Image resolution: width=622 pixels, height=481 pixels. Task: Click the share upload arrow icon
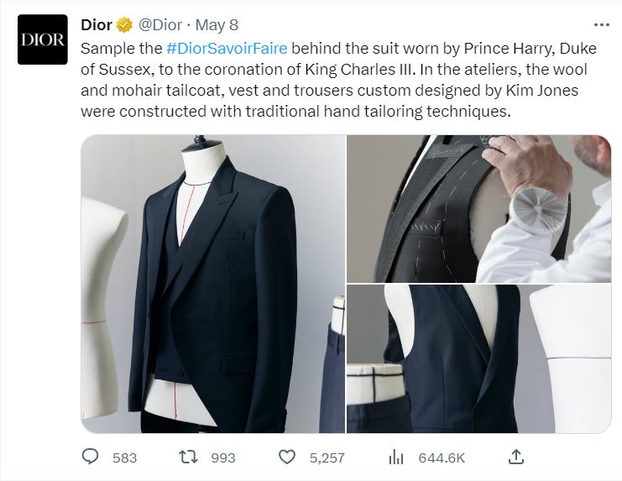coord(516,457)
